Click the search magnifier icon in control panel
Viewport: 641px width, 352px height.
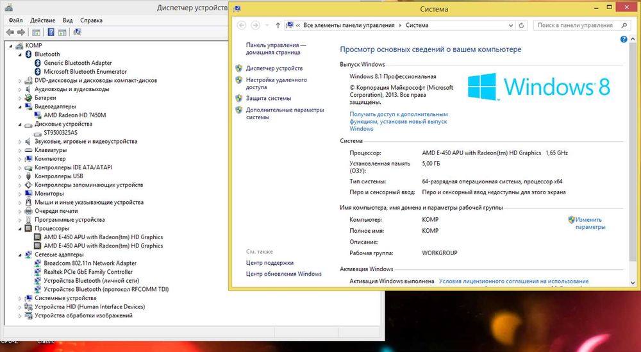click(624, 26)
